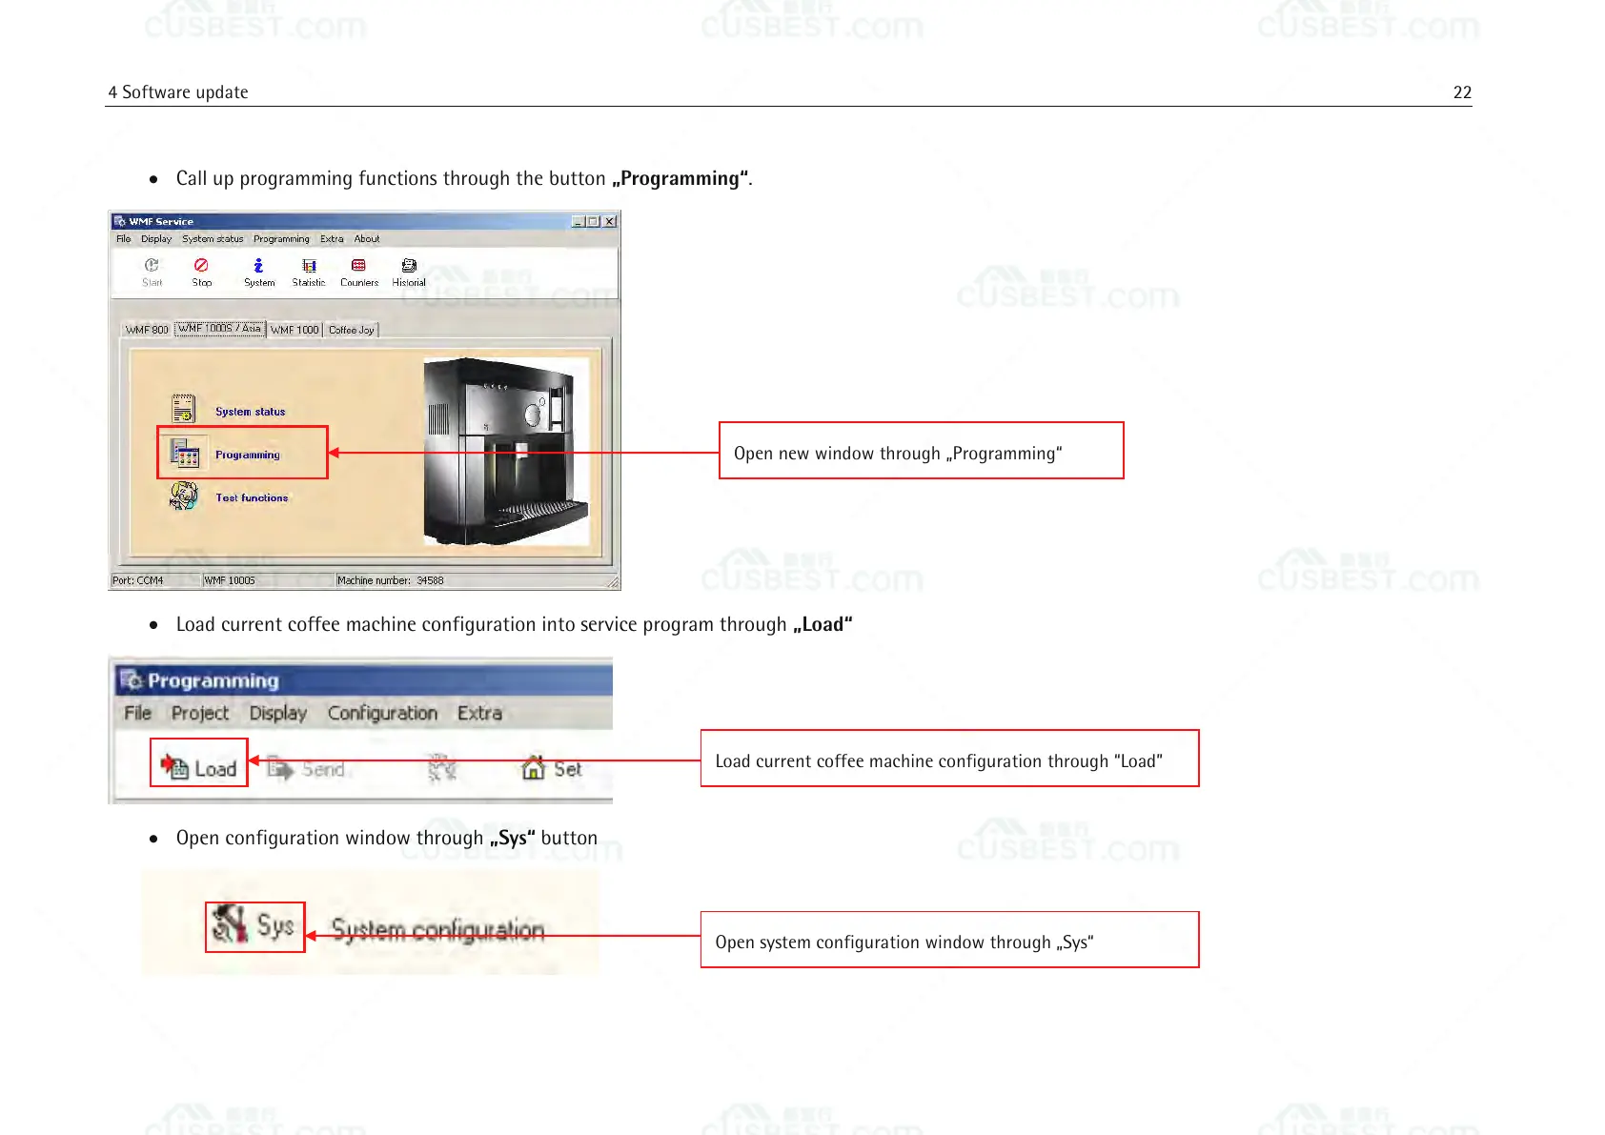Click the 'Load current coffee machine configuration into' bullet
This screenshot has height=1135, width=1605.
tap(515, 624)
